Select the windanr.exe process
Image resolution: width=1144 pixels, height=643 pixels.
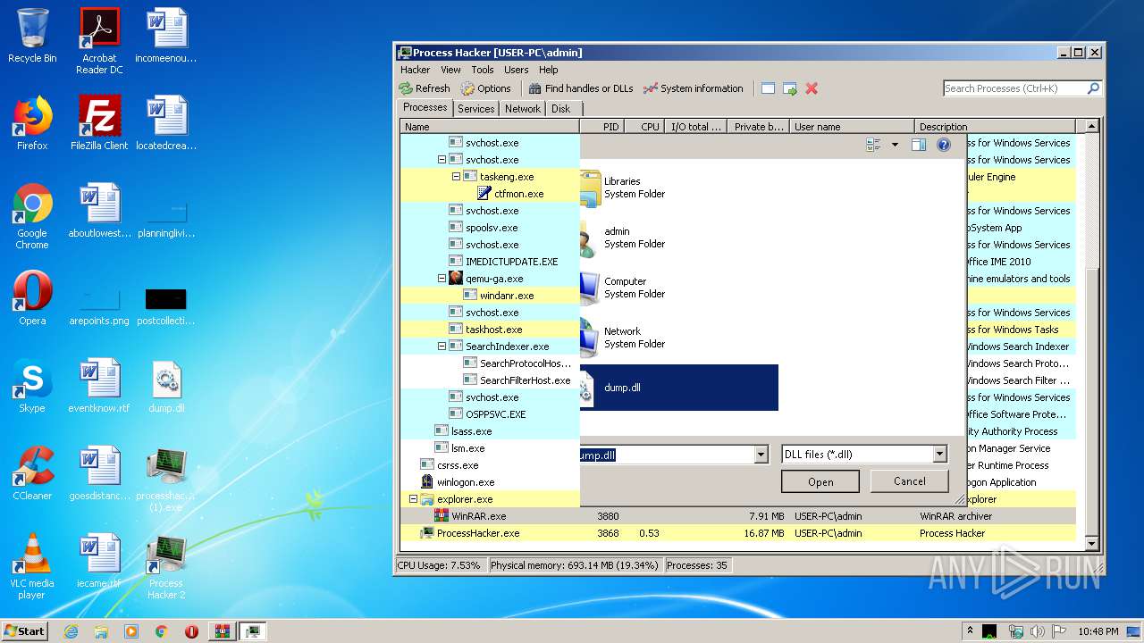506,296
